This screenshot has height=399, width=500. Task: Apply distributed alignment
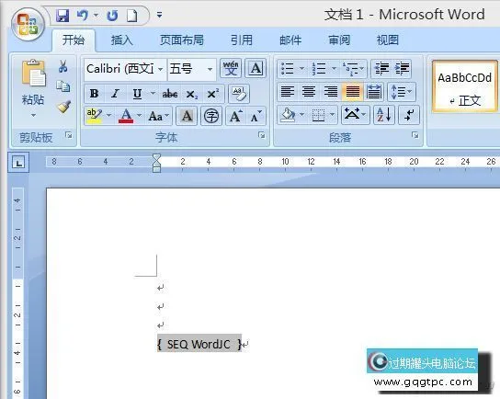[x=374, y=92]
